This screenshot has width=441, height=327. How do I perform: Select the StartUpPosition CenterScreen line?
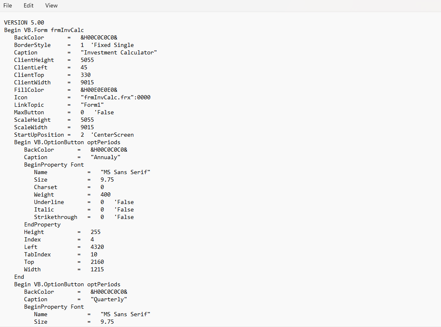tap(83, 135)
